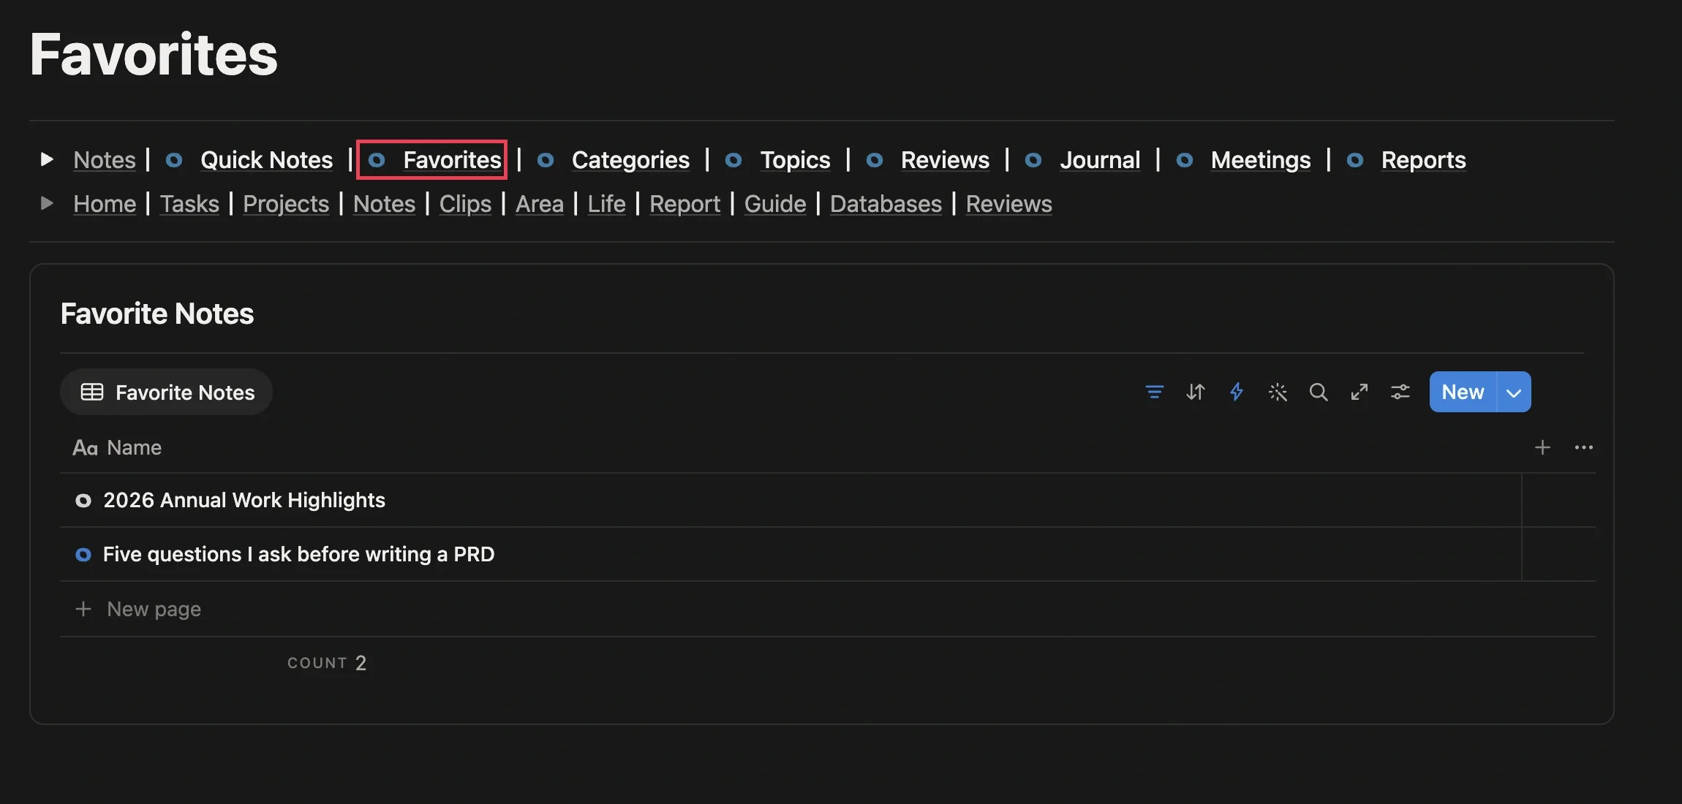Open search with the magnifier icon

1319,392
